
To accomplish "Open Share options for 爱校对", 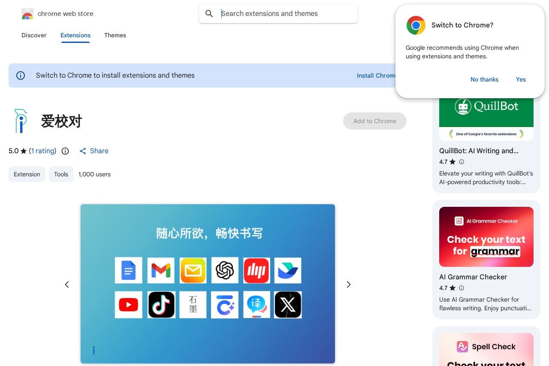I will (x=94, y=151).
